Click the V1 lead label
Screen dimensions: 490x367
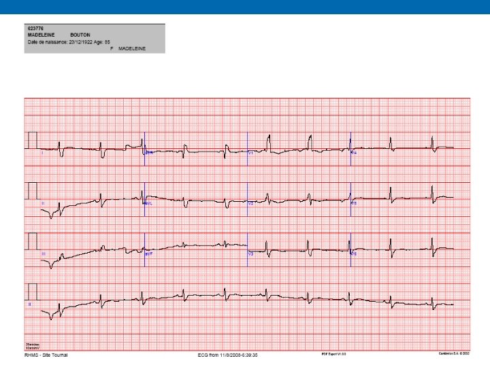(x=250, y=153)
